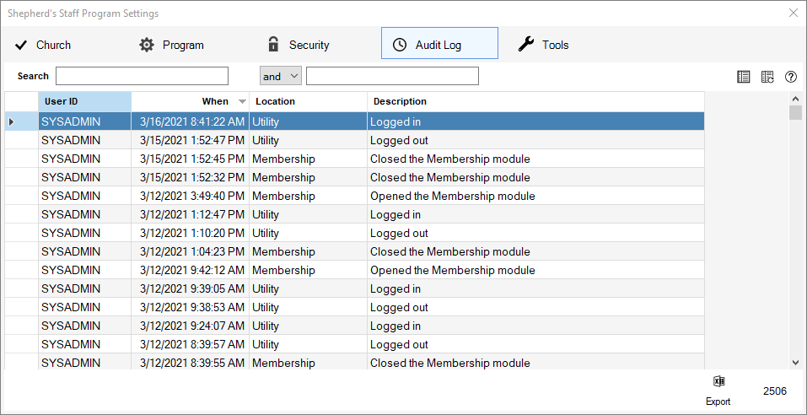
Task: Go to the Tools tab
Action: (x=544, y=45)
